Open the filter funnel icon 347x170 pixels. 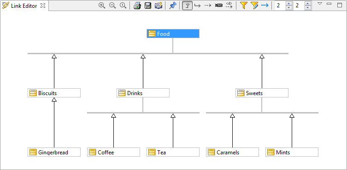point(244,6)
